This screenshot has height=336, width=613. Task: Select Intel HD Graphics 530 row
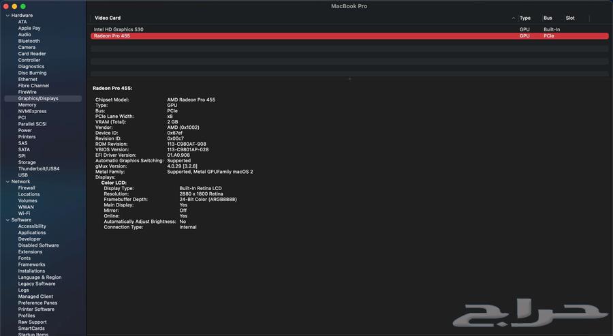[x=119, y=29]
